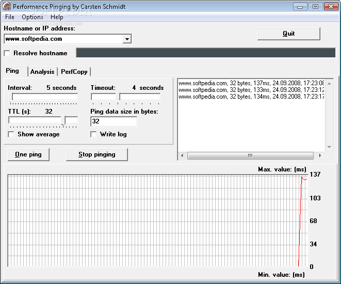Enable the Show average checkbox

click(x=11, y=134)
